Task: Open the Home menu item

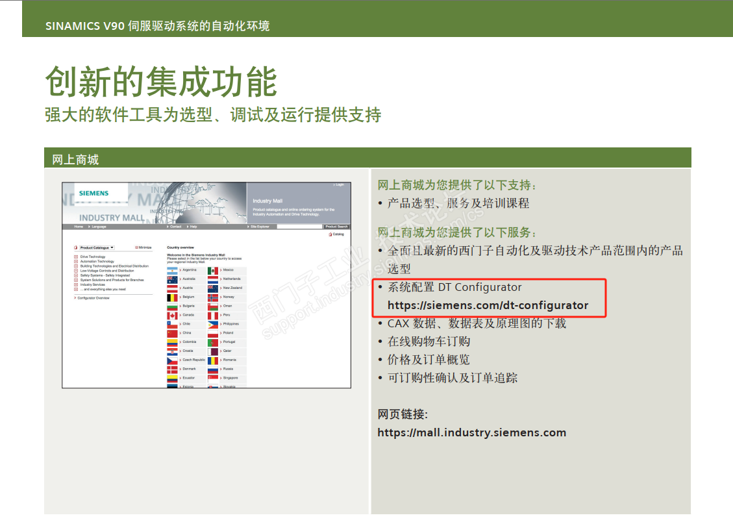Action: (79, 227)
